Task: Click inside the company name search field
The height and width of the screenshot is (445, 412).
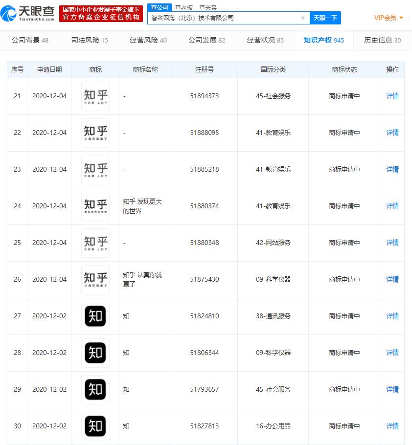Action: click(x=220, y=17)
